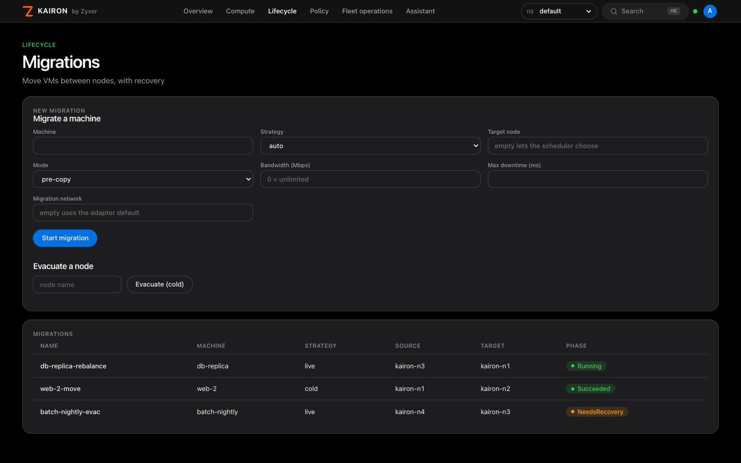Image resolution: width=741 pixels, height=463 pixels.
Task: Open the Policy section
Action: (319, 11)
